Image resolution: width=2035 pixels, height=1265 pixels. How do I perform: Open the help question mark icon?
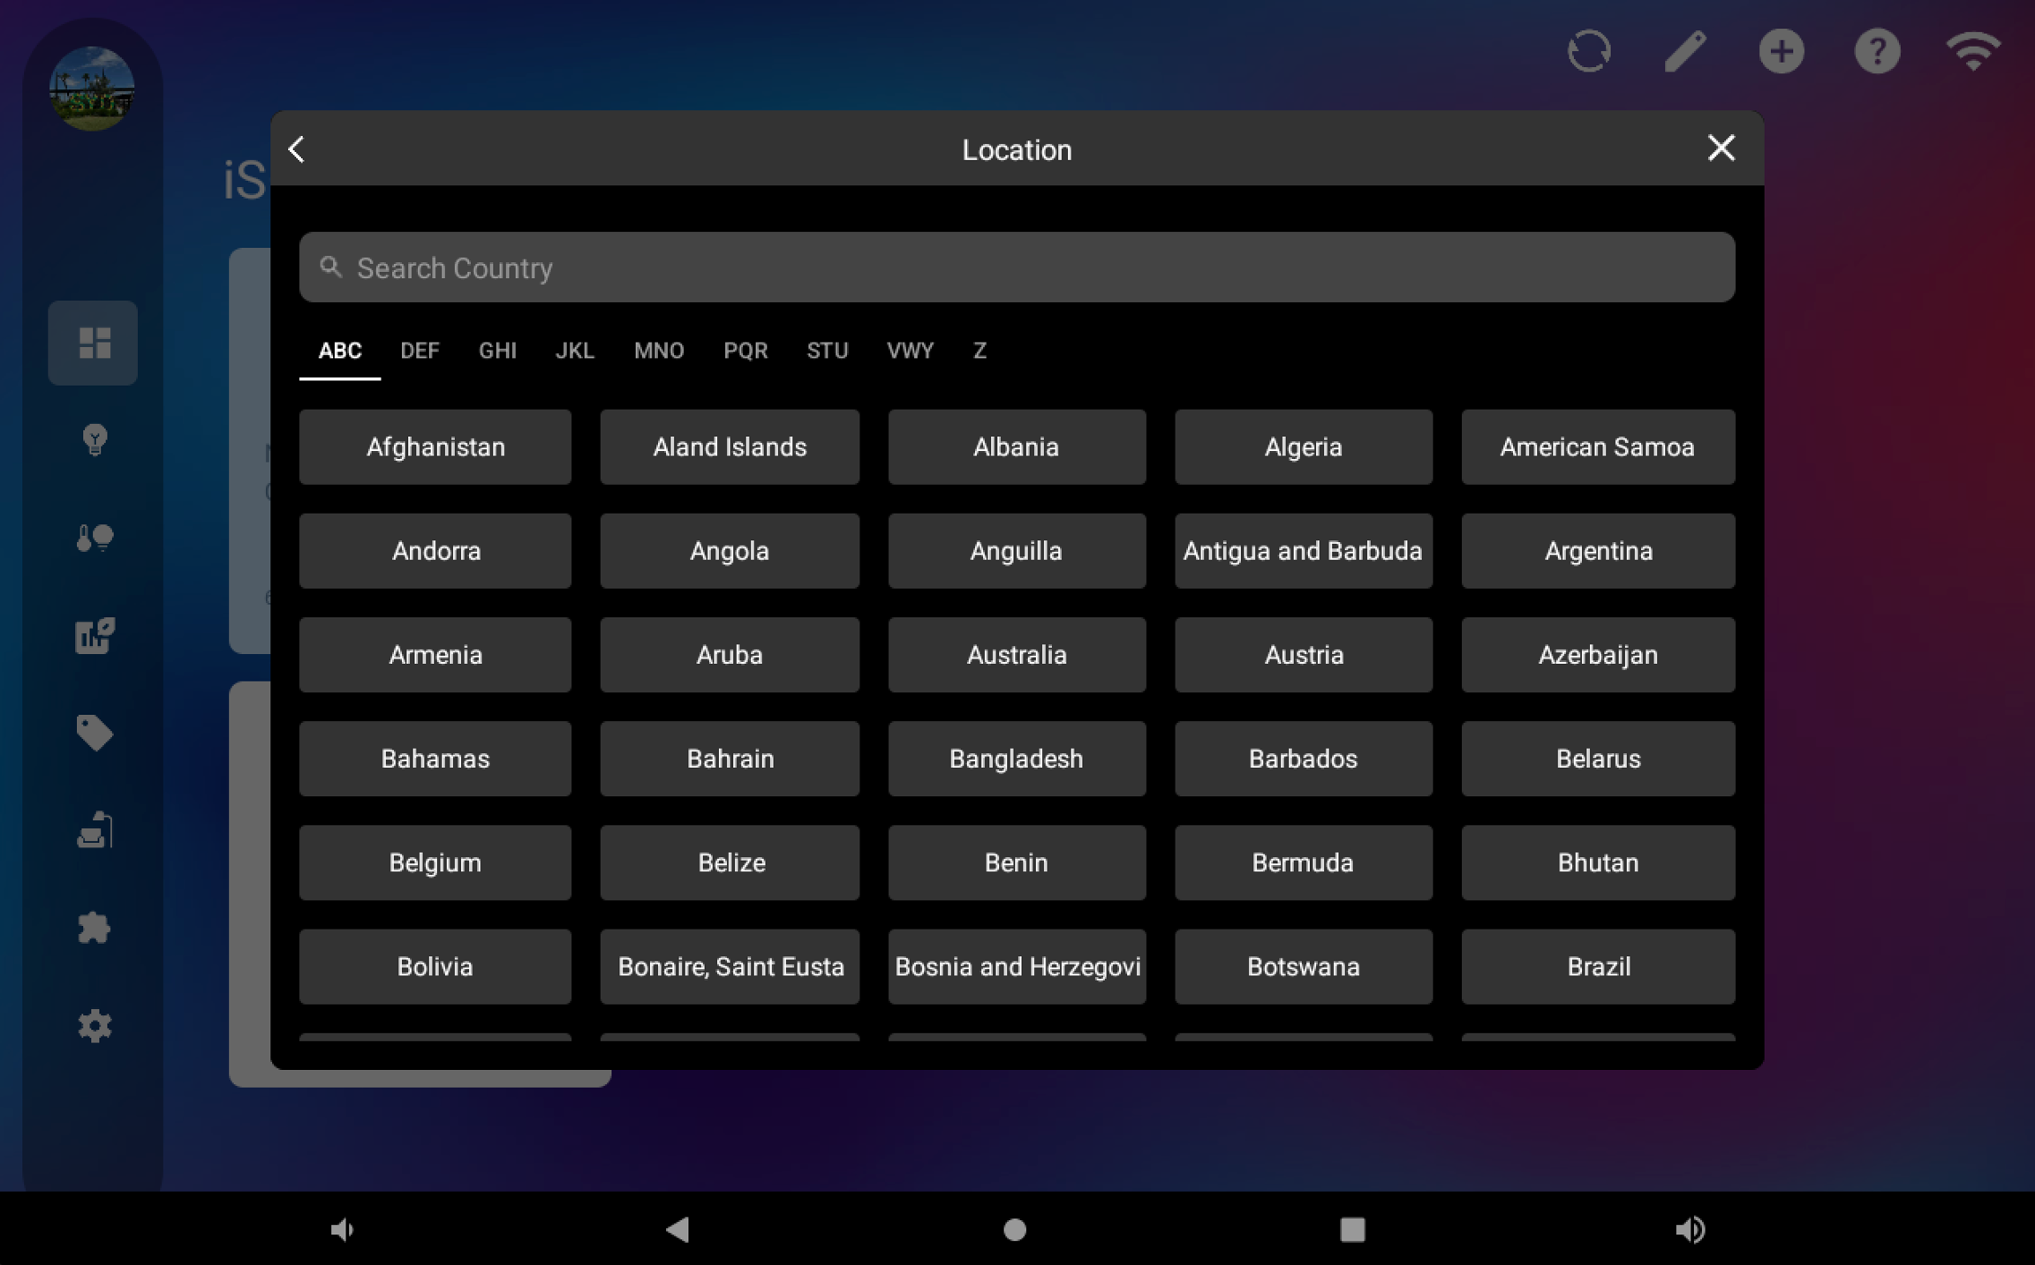[x=1877, y=51]
